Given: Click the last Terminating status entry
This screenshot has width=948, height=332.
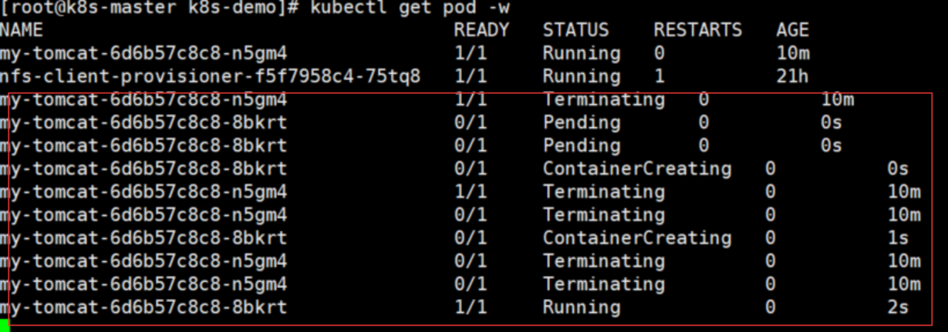Looking at the screenshot, I should (x=604, y=285).
